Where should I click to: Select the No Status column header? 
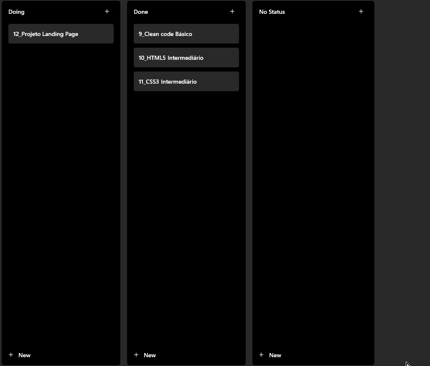coord(272,12)
